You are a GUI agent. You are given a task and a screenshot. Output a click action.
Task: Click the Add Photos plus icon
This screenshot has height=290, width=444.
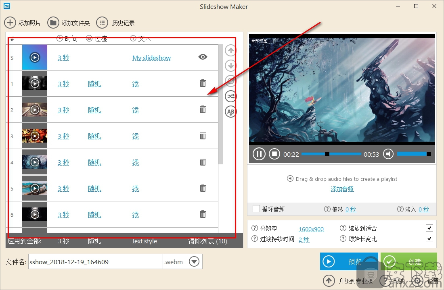pyautogui.click(x=10, y=23)
